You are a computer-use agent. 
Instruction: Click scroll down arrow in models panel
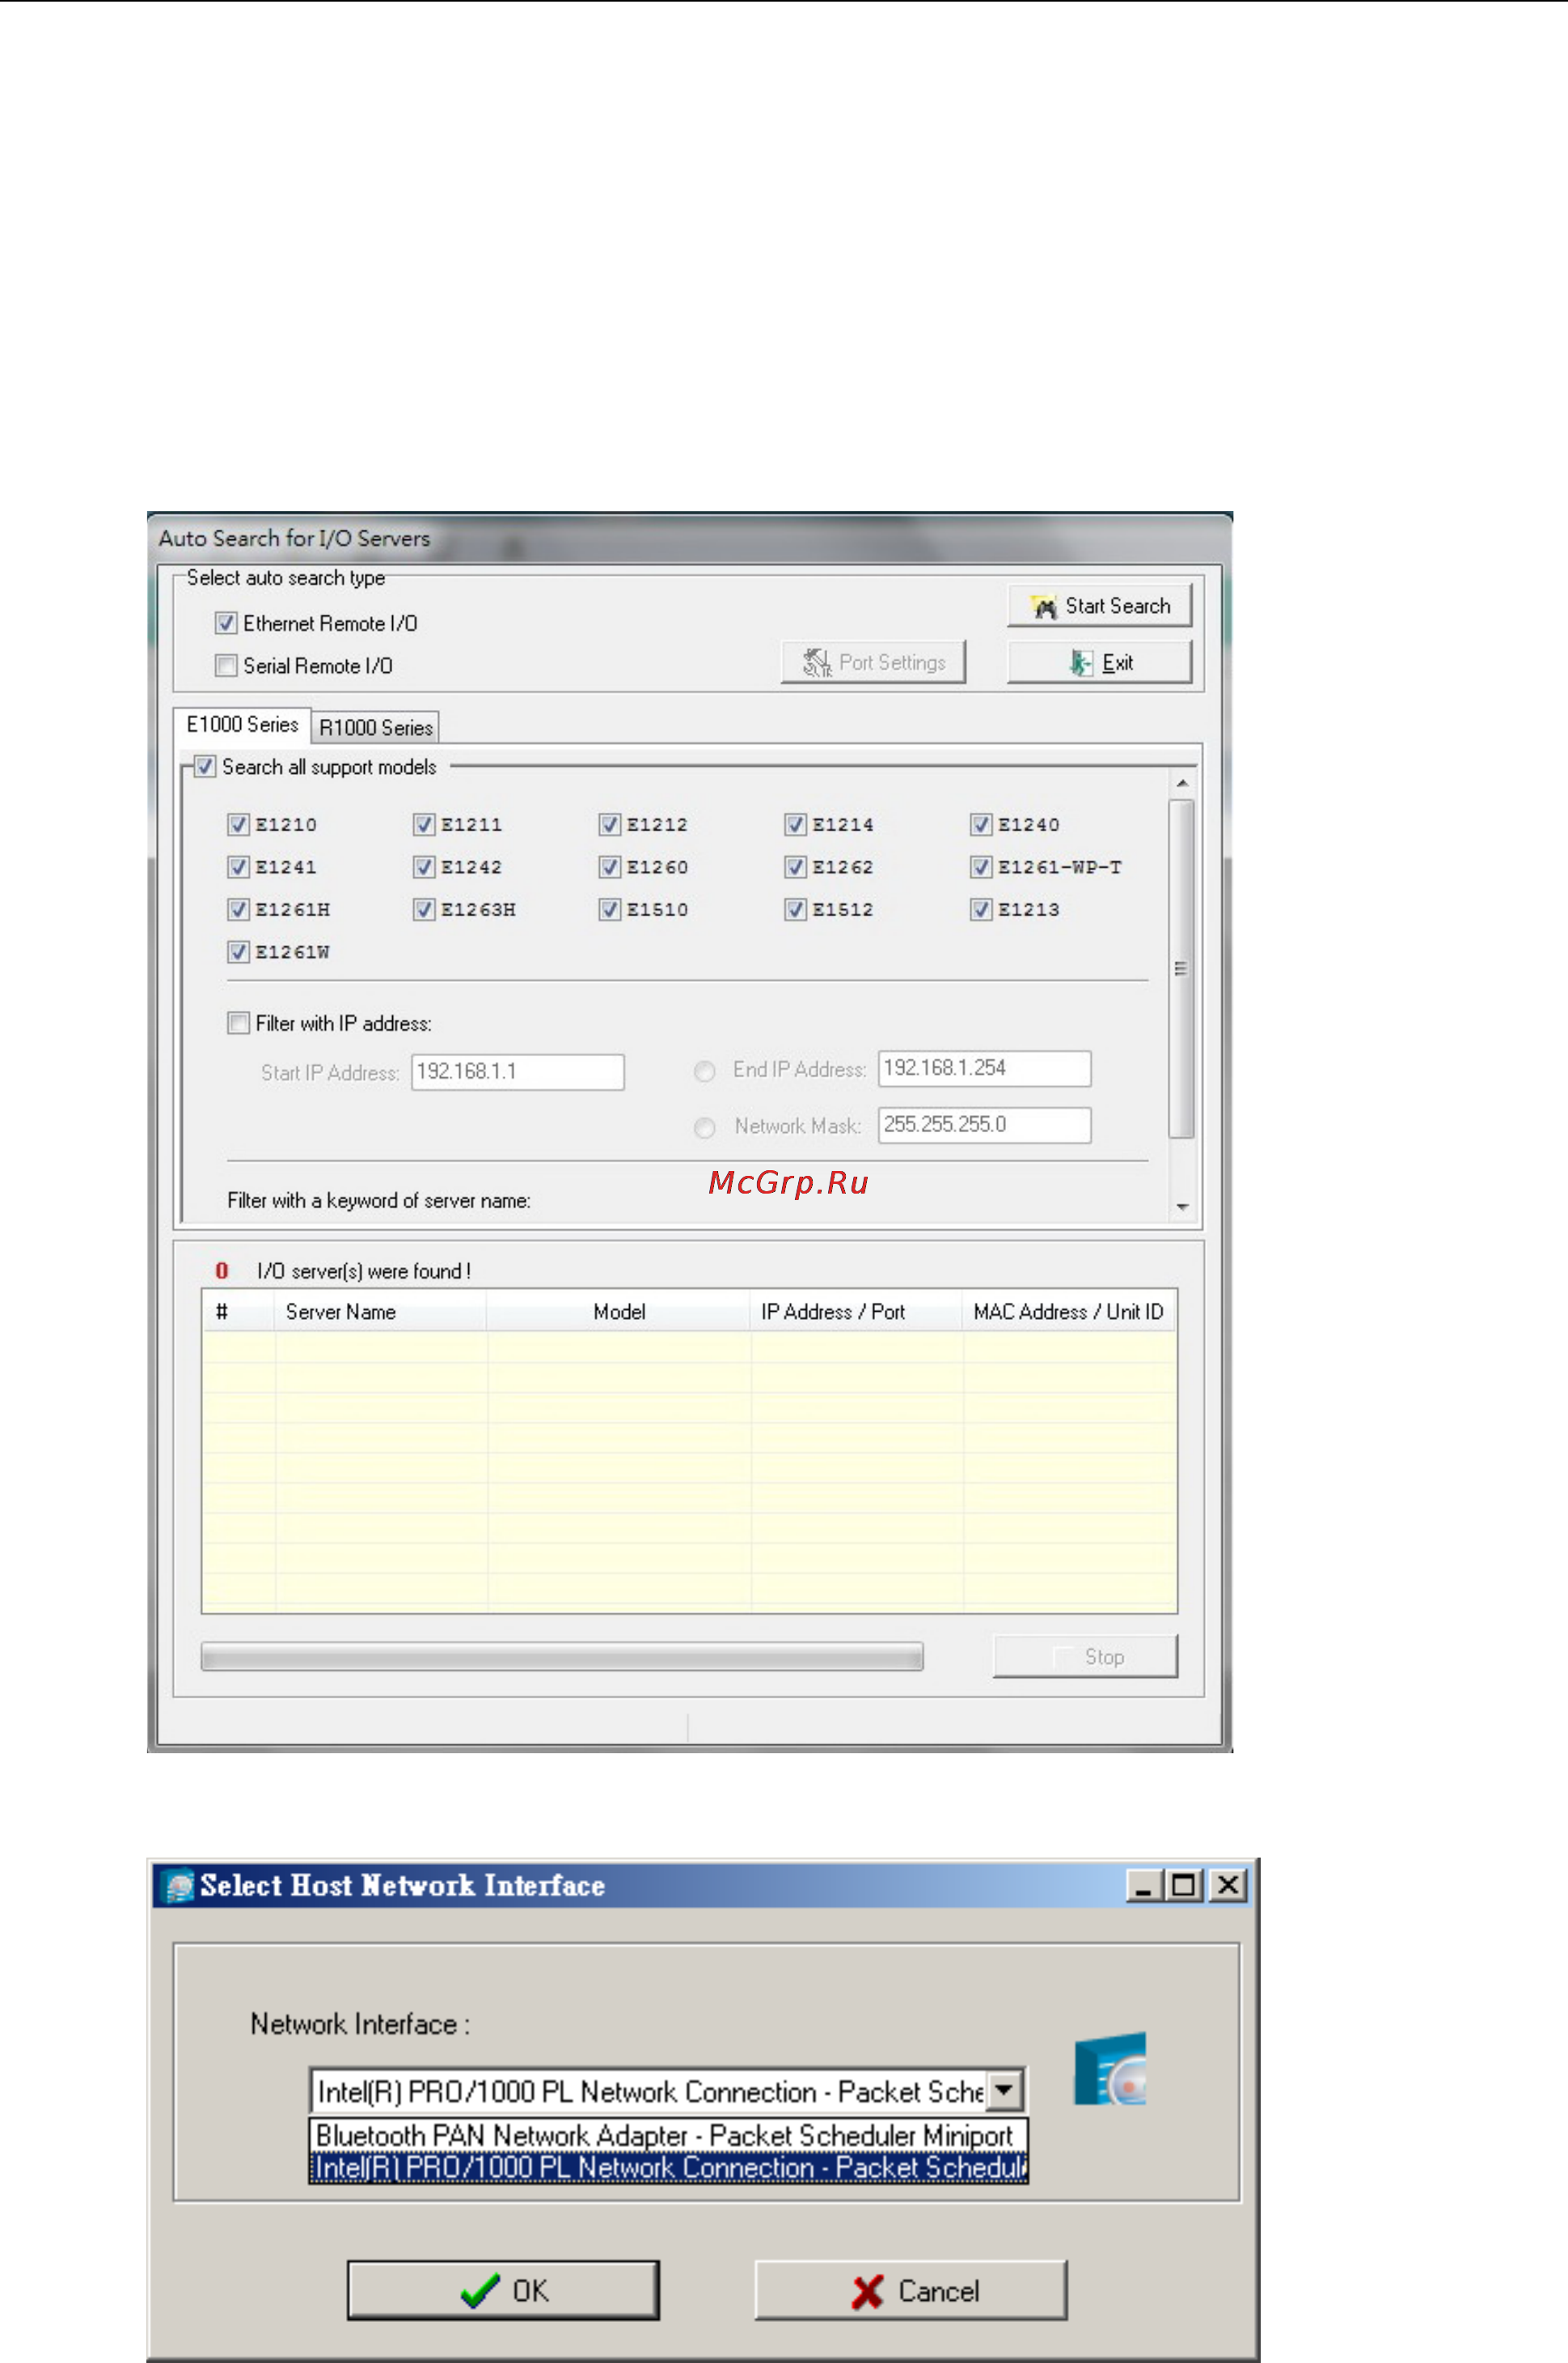pos(1182,1207)
